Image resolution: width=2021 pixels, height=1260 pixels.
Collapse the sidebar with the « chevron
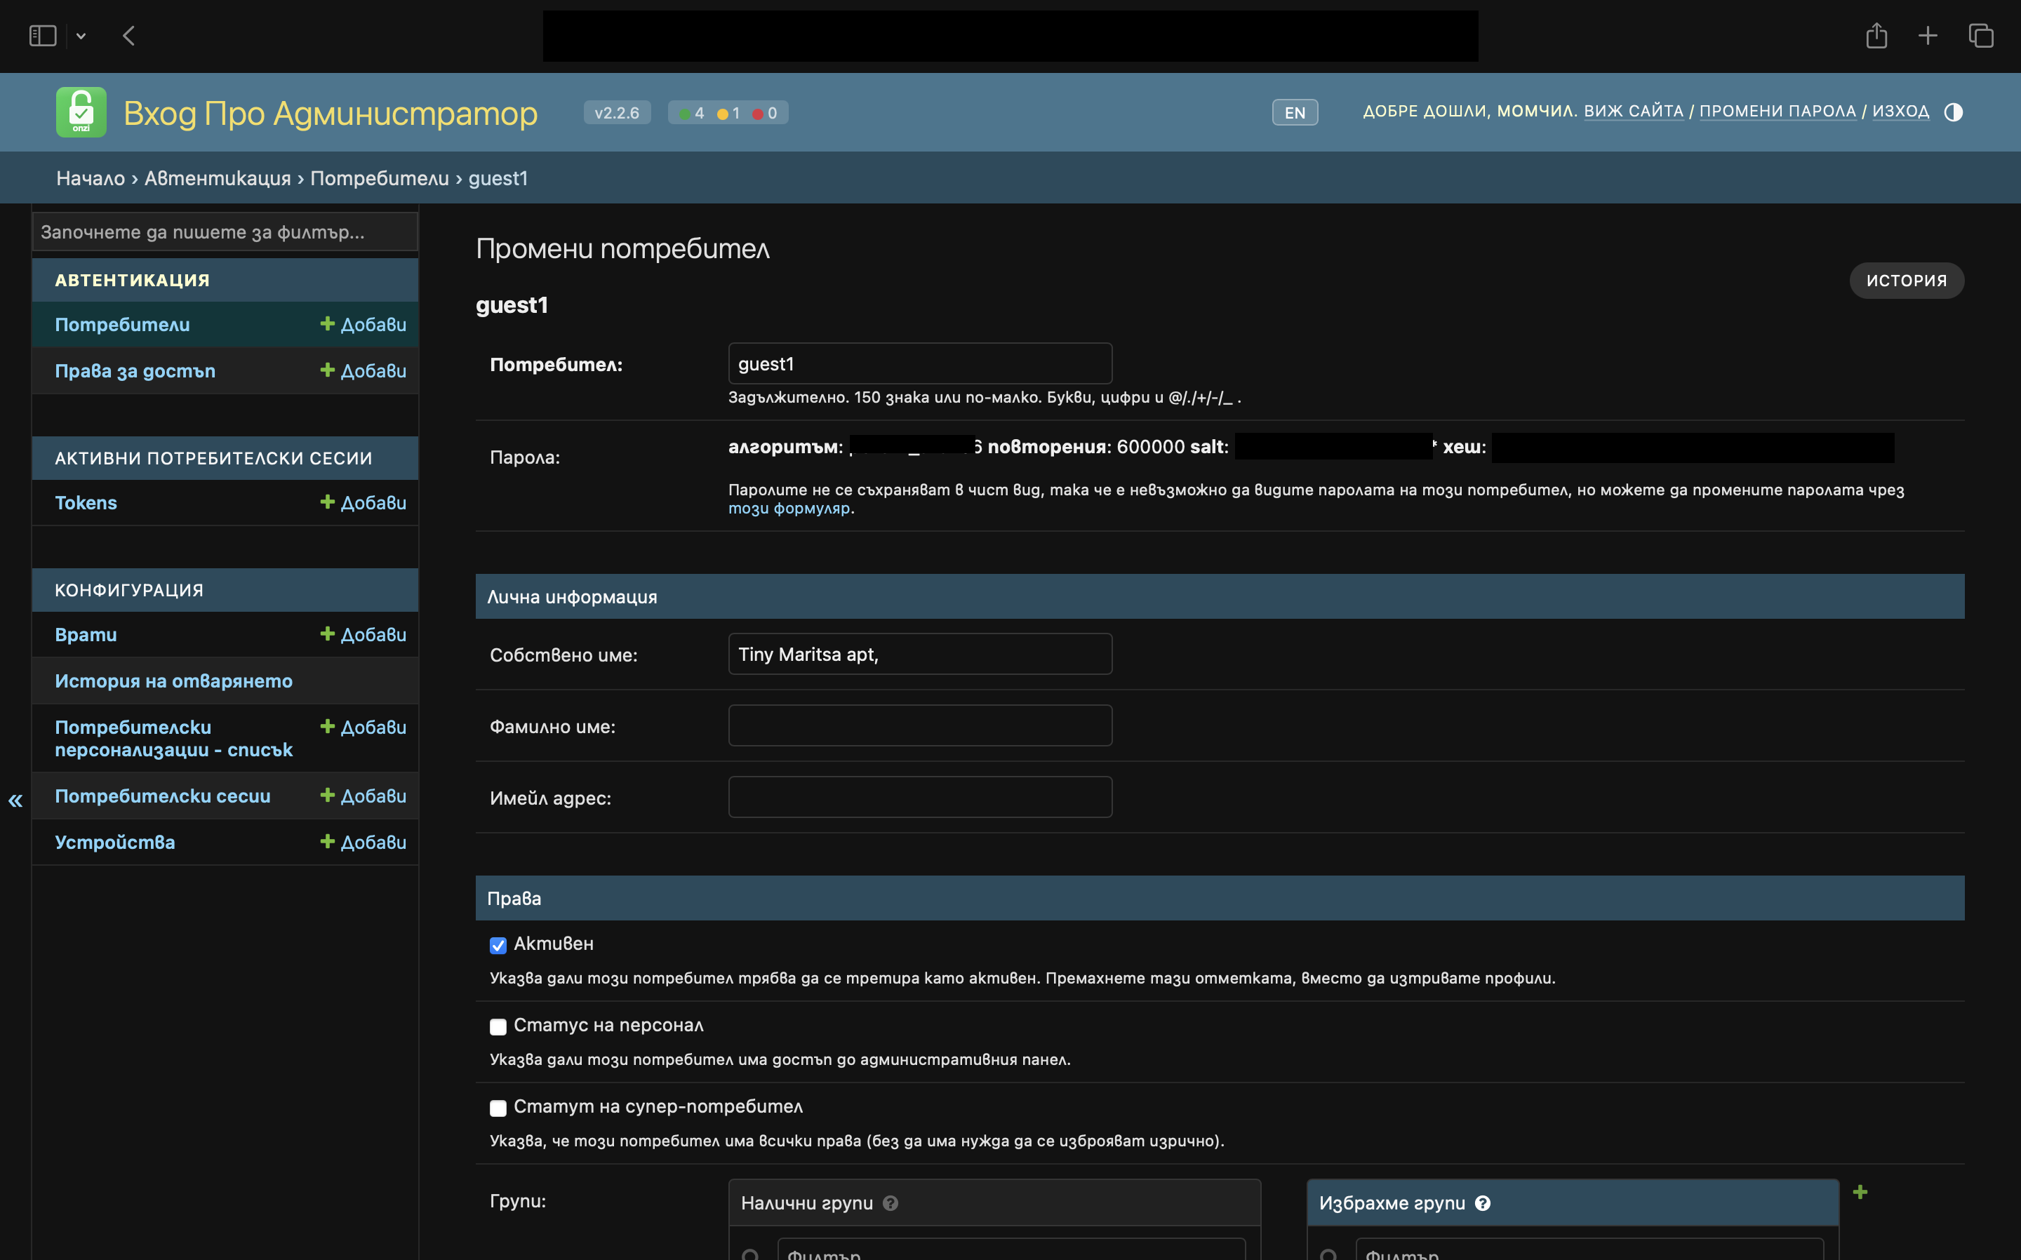coord(15,800)
